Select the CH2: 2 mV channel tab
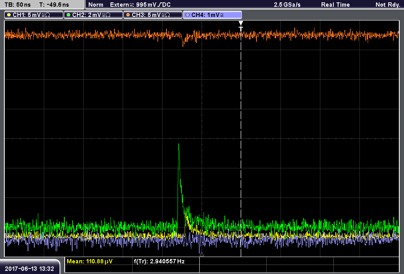Image resolution: width=404 pixels, height=274 pixels. tap(93, 15)
